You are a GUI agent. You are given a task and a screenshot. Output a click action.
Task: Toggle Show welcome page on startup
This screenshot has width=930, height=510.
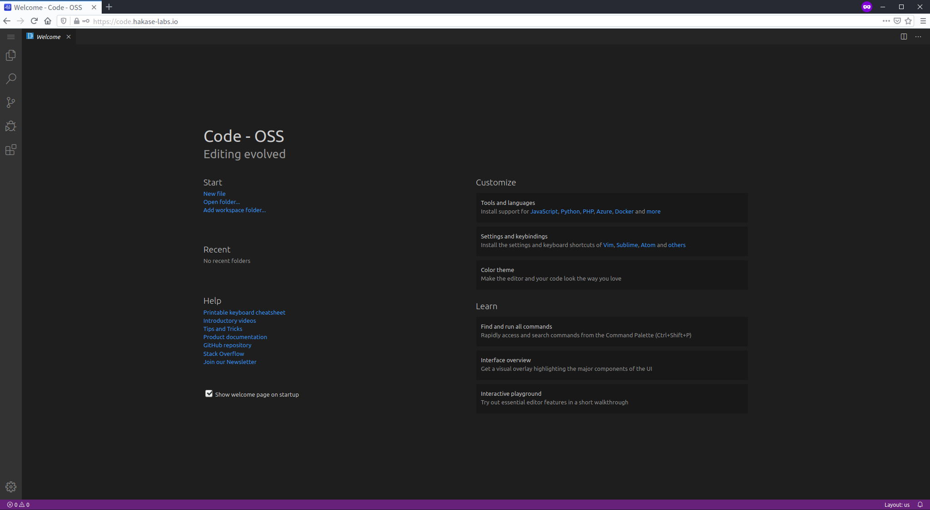coord(209,393)
